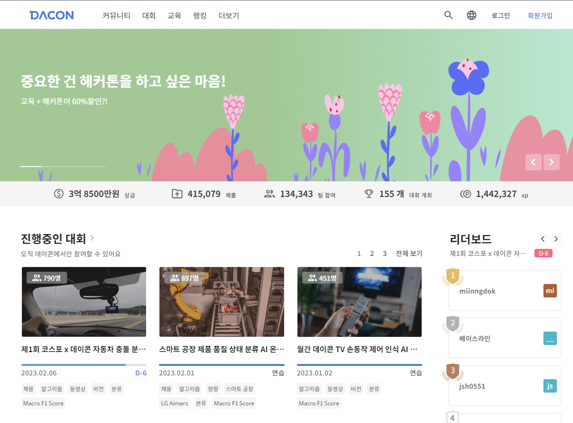Image resolution: width=573 pixels, height=423 pixels.
Task: Open the smart factory robot thumbnail
Action: click(222, 302)
